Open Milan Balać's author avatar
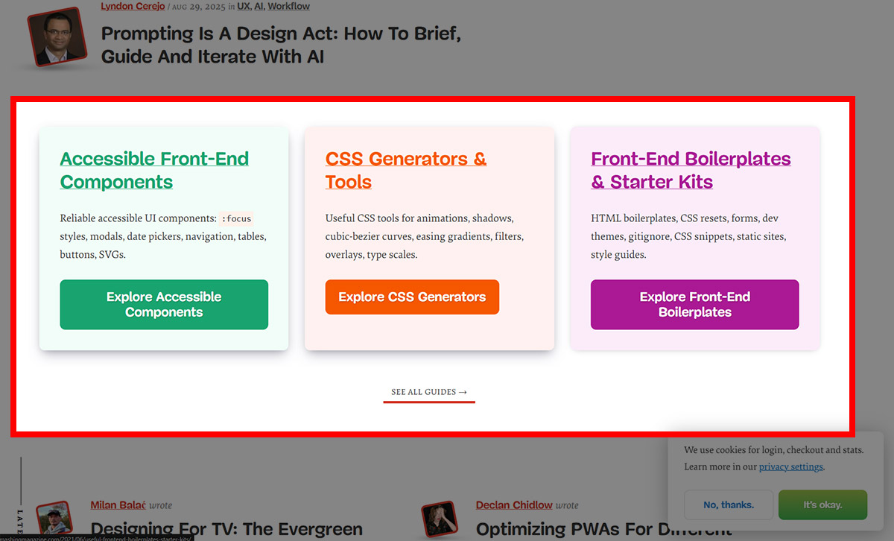 click(54, 519)
